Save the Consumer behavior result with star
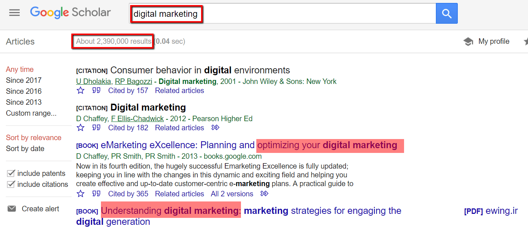Image resolution: width=528 pixels, height=227 pixels. [x=80, y=91]
